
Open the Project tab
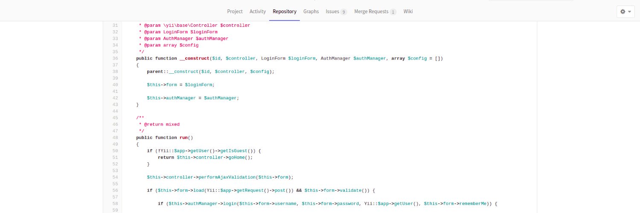pyautogui.click(x=235, y=12)
